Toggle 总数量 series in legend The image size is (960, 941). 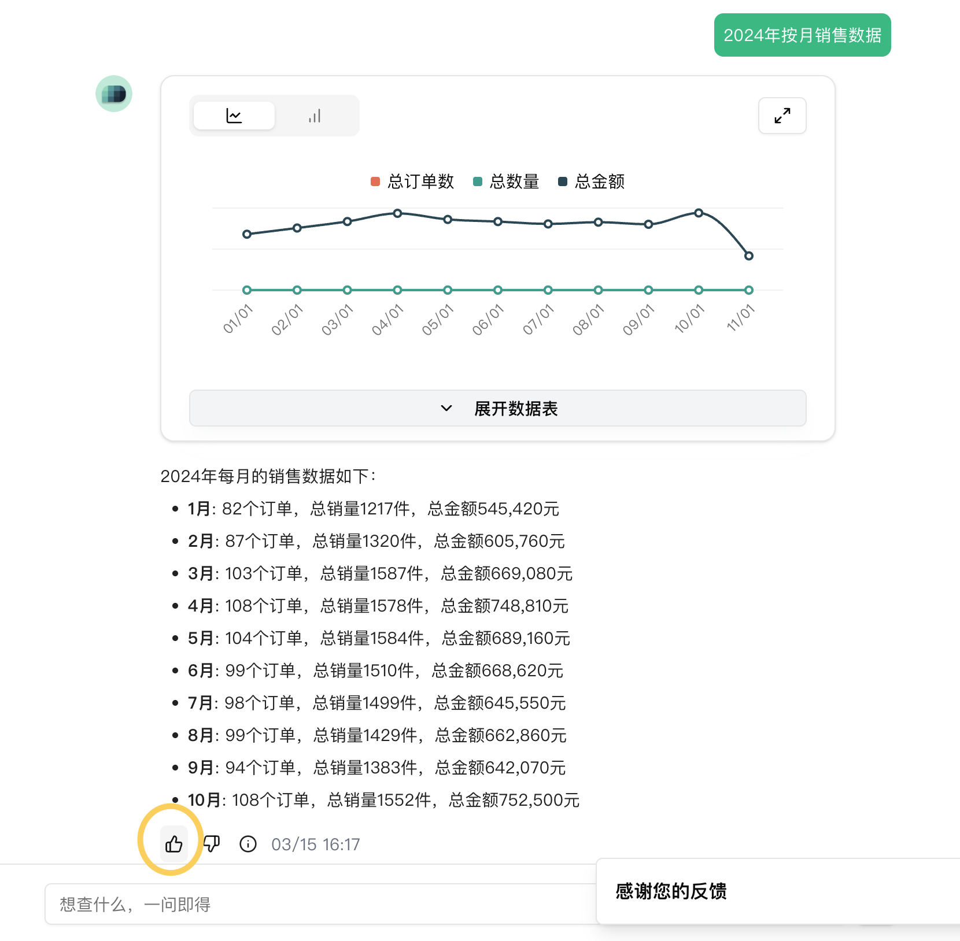(506, 181)
